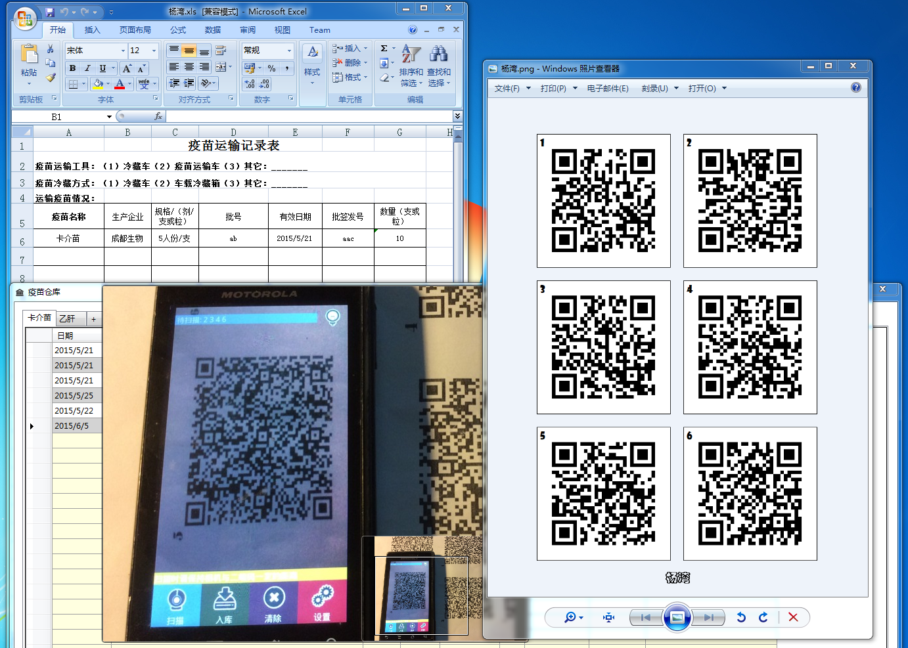Open font color red A dropdown
Screen dimensions: 908x648
pyautogui.click(x=129, y=84)
